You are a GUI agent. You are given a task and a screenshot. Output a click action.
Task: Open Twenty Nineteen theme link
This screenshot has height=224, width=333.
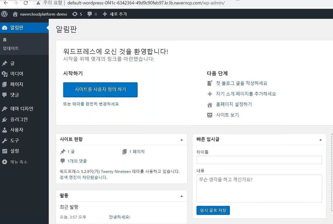click(116, 172)
